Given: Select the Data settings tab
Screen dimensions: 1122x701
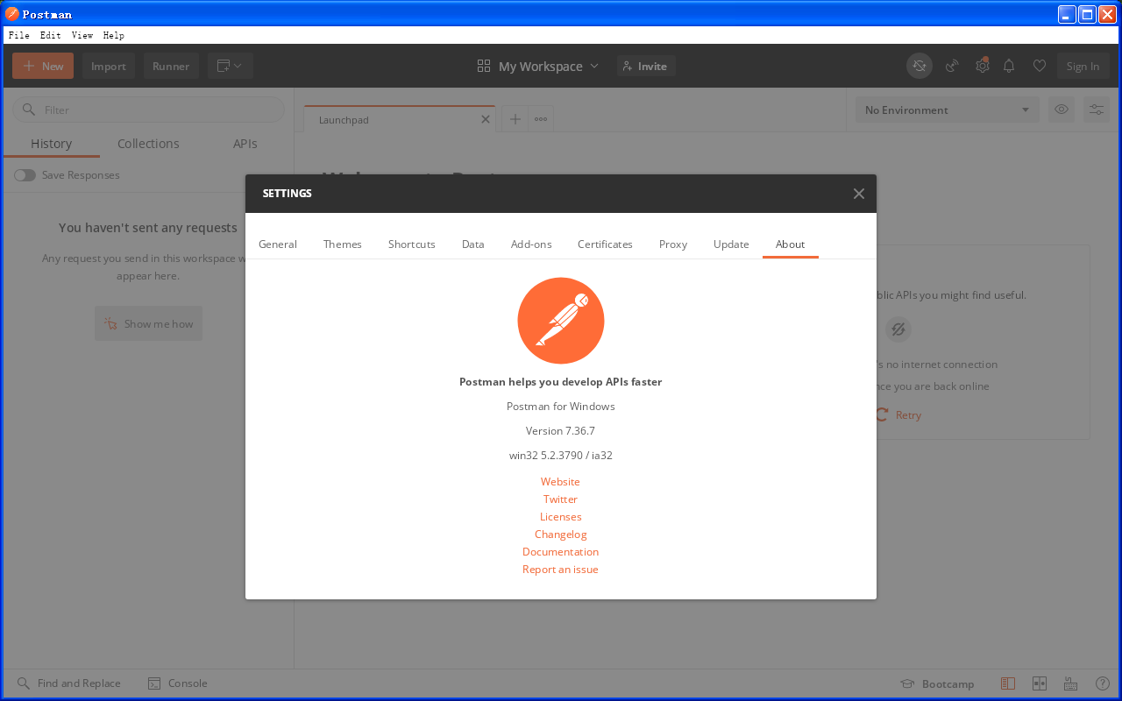Looking at the screenshot, I should point(473,244).
